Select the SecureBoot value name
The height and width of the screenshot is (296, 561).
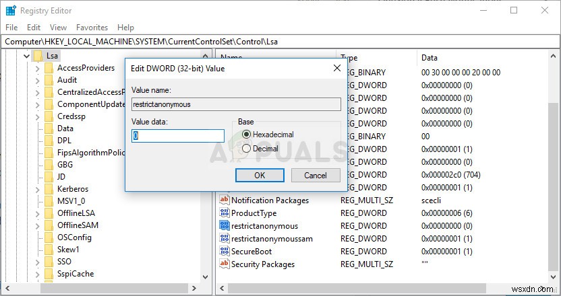pyautogui.click(x=252, y=252)
